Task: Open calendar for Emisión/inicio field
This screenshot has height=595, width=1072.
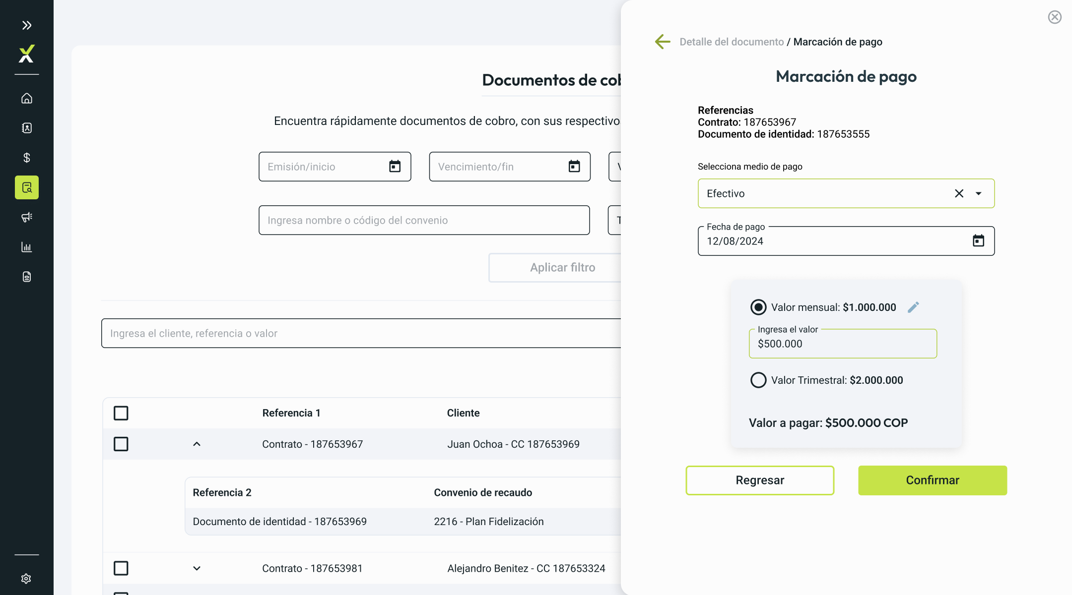Action: pos(395,166)
